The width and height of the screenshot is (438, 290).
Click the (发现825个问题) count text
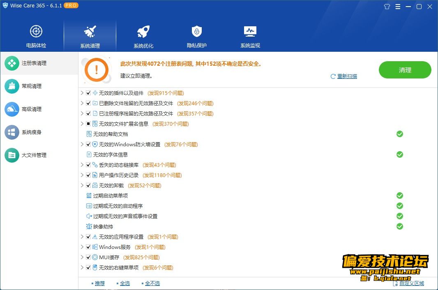point(141,257)
